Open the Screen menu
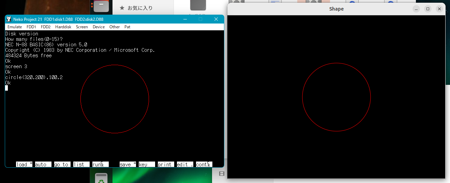 tap(82, 27)
